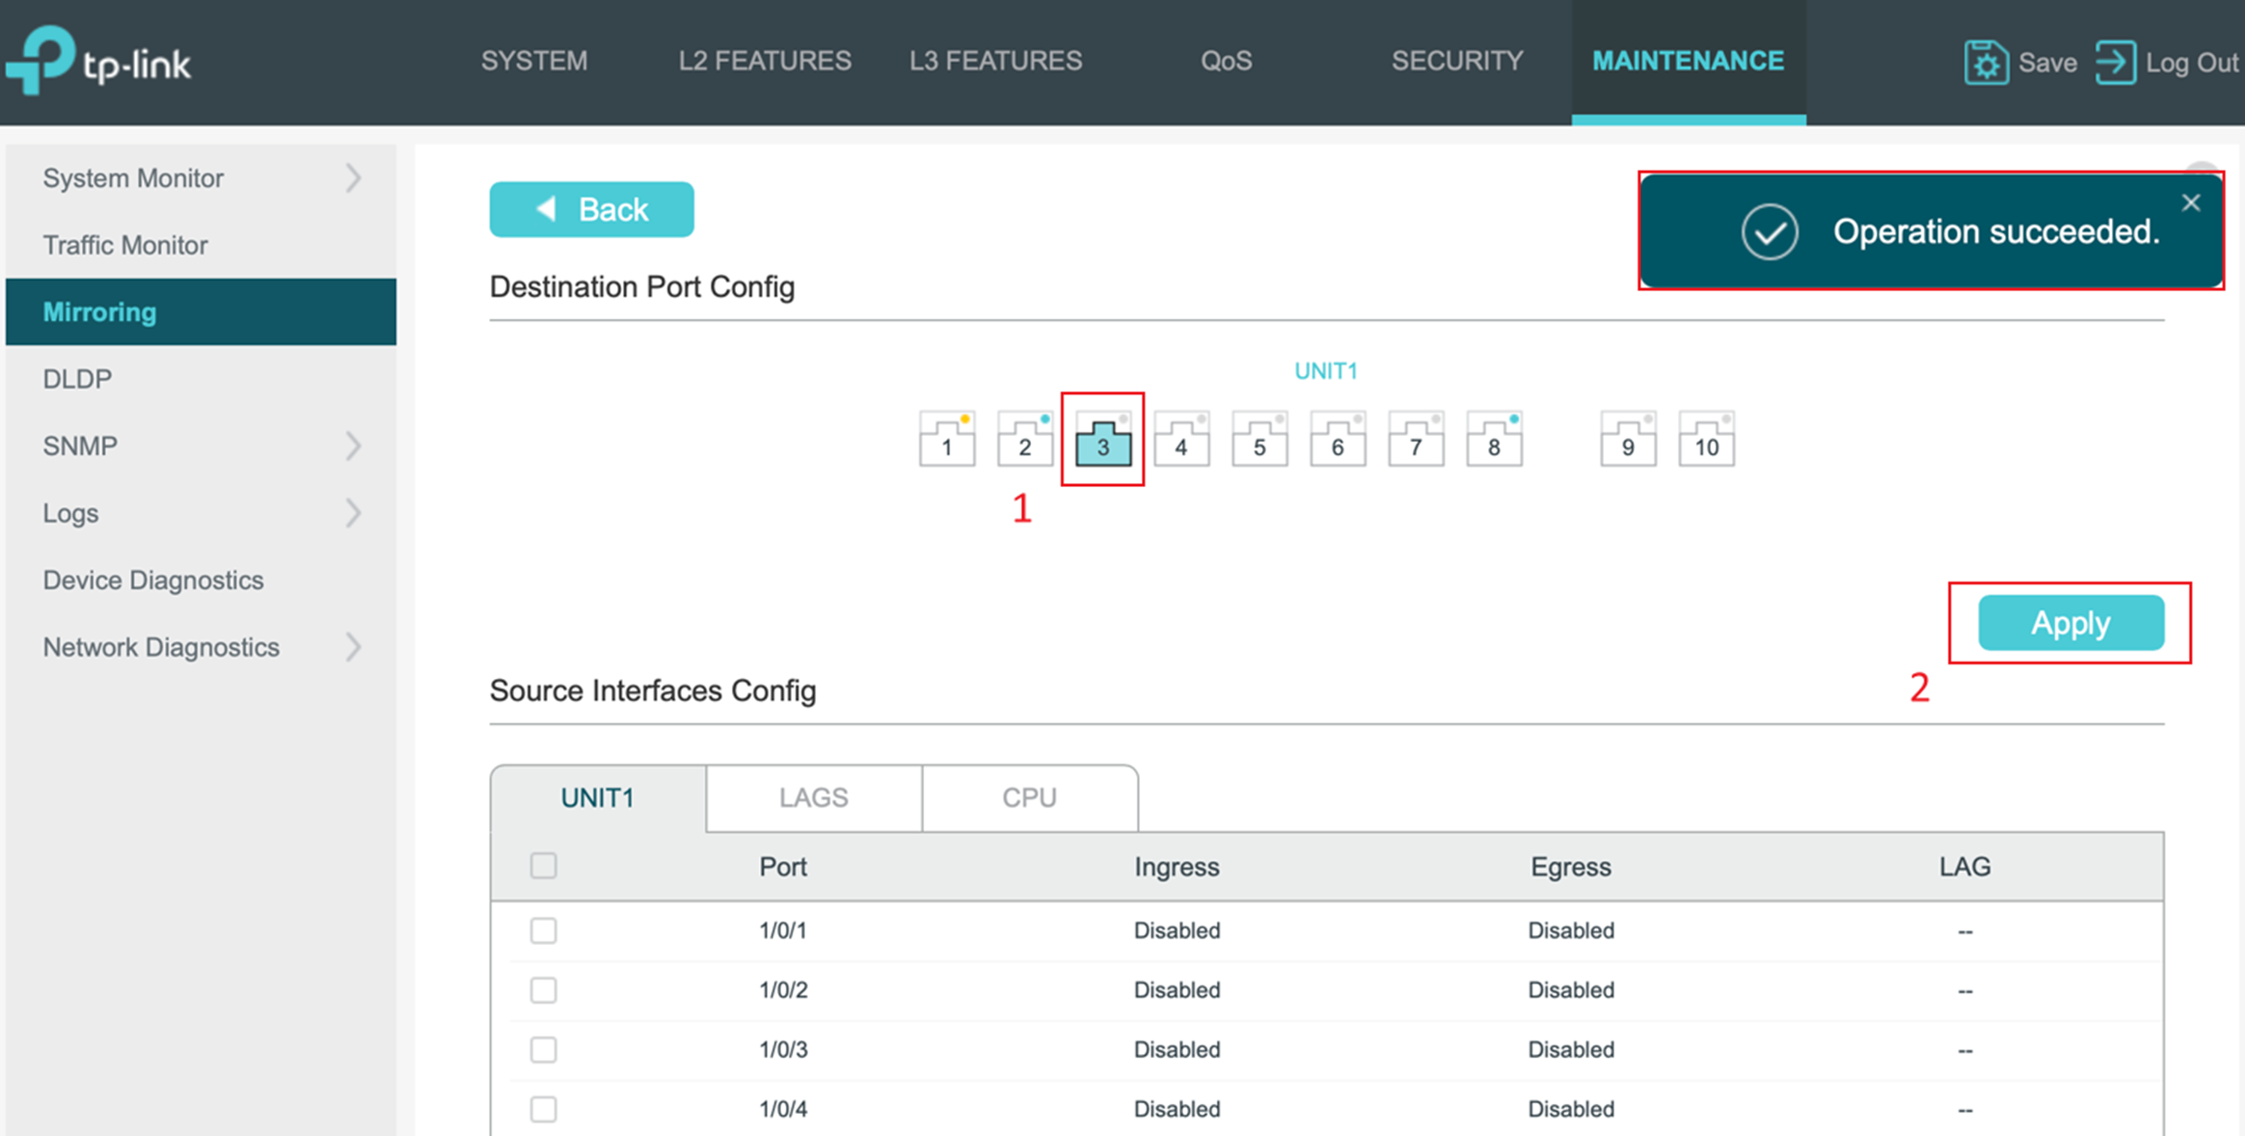Screen dimensions: 2245x1136
Task: Select destination port 3 icon
Action: click(x=1102, y=440)
